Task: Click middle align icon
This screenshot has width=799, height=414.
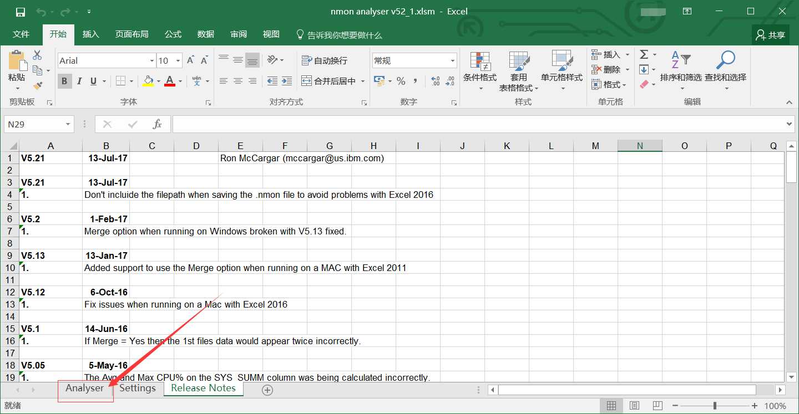Action: tap(238, 59)
